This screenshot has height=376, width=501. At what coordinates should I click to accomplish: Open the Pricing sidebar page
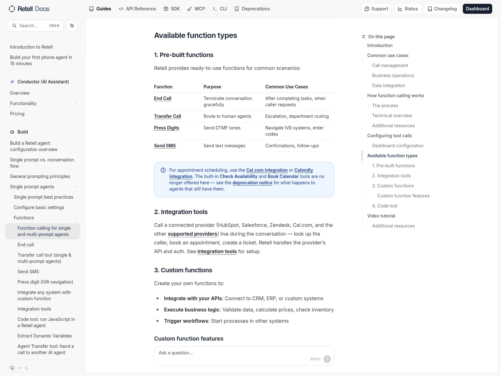[17, 114]
